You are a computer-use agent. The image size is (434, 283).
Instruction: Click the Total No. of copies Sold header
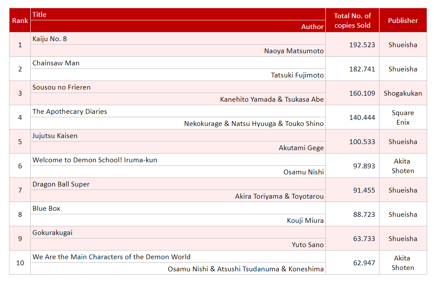click(352, 20)
